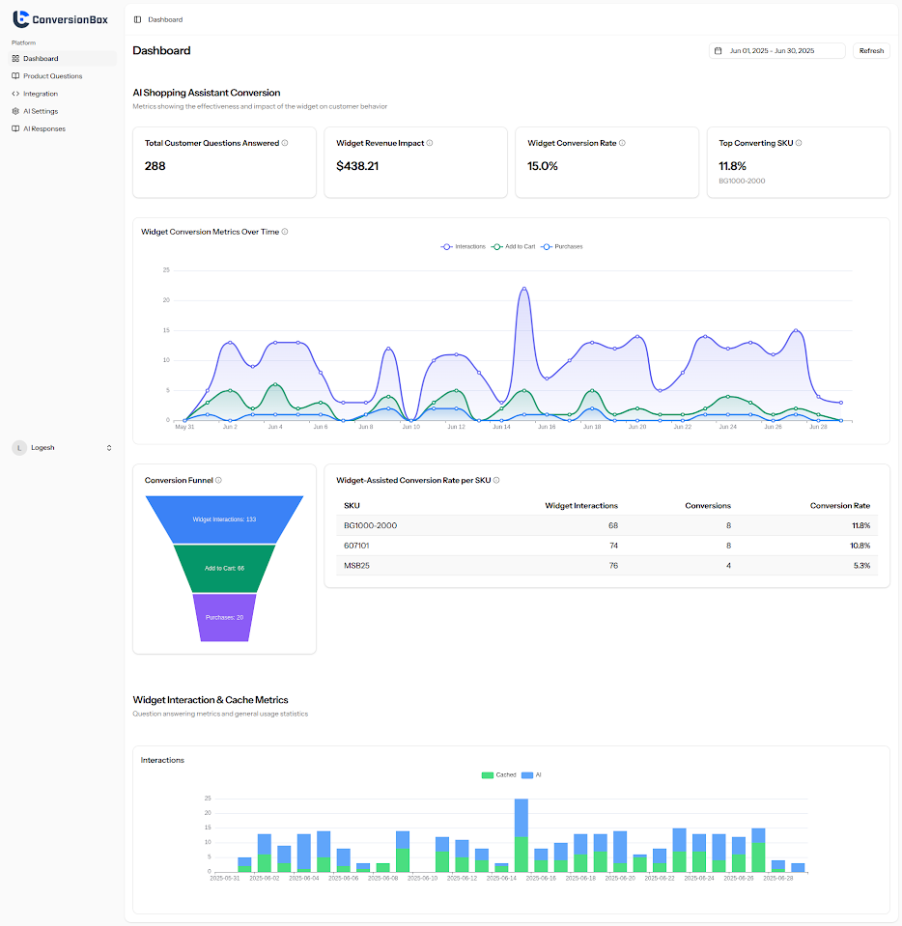
Task: Click info icon beside Widget Conversion Rate
Action: click(x=622, y=143)
